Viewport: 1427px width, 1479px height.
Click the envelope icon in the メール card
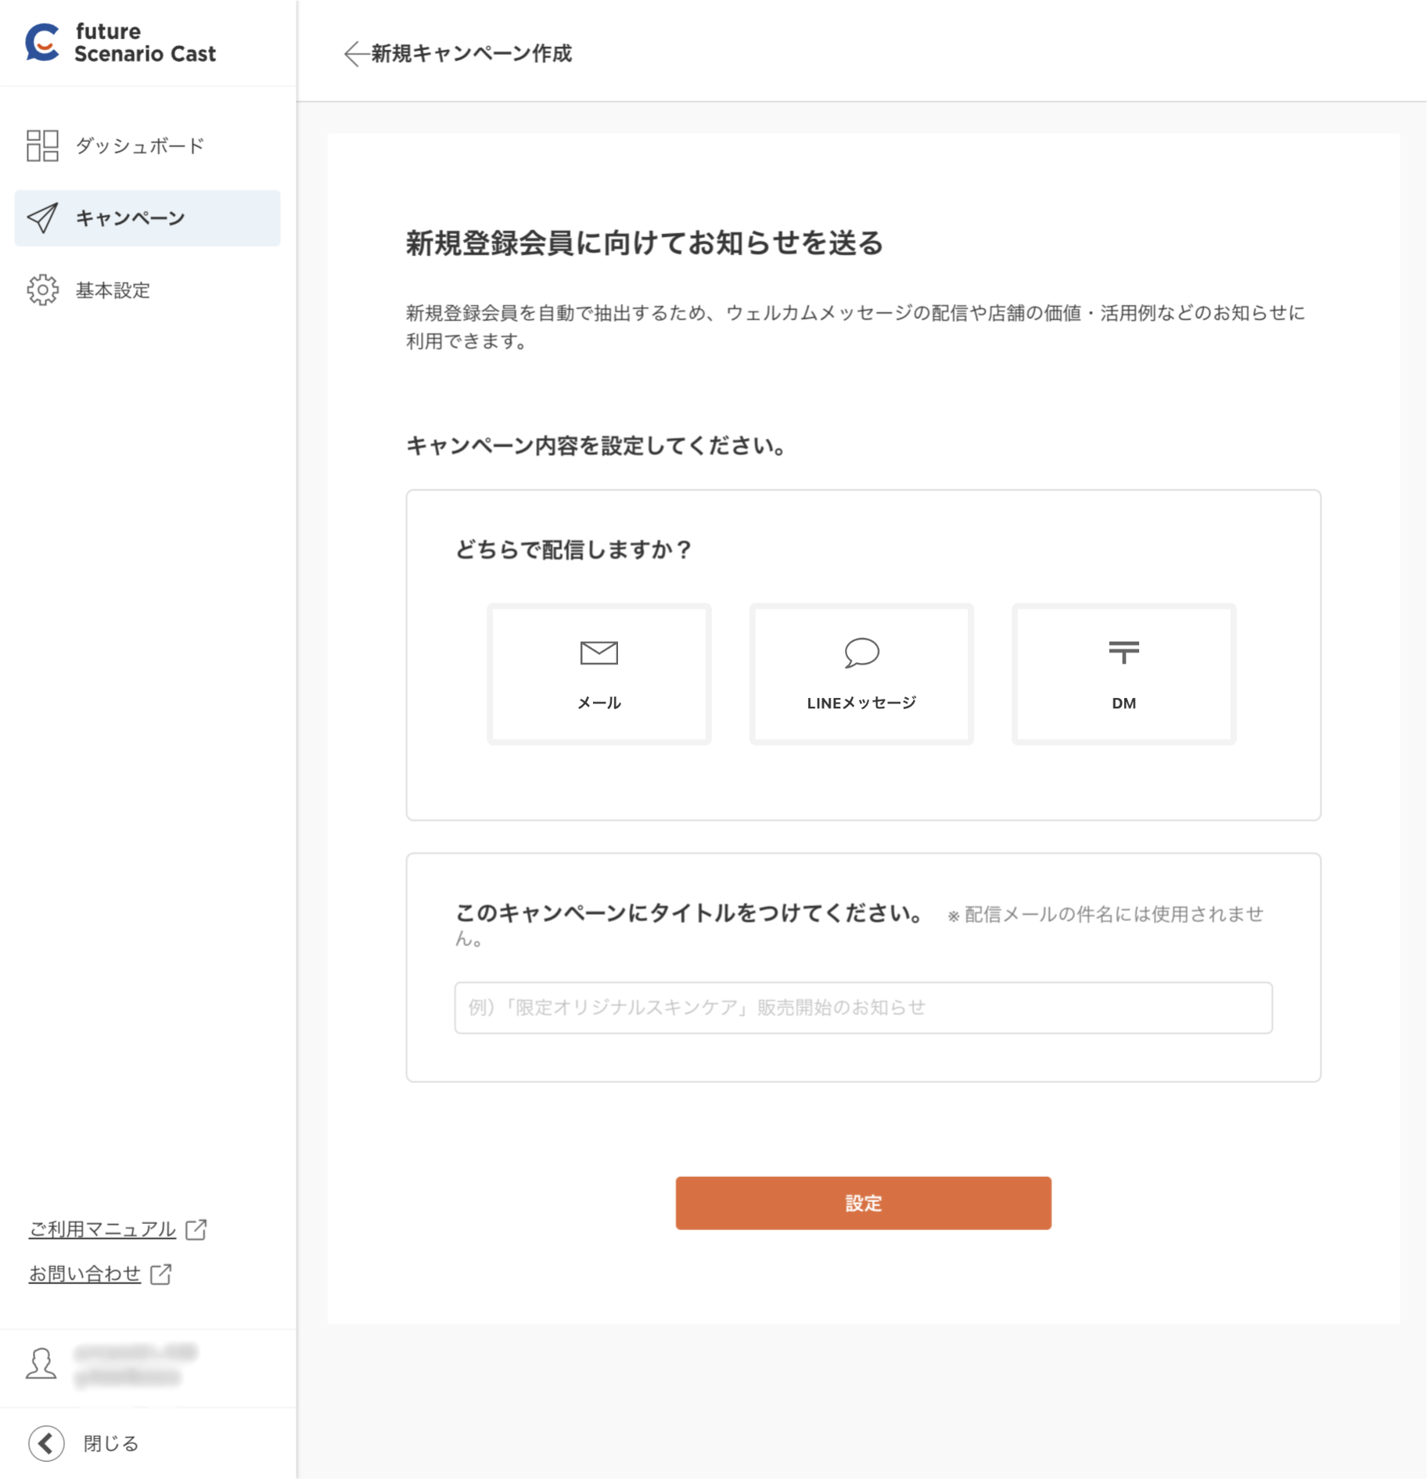598,652
